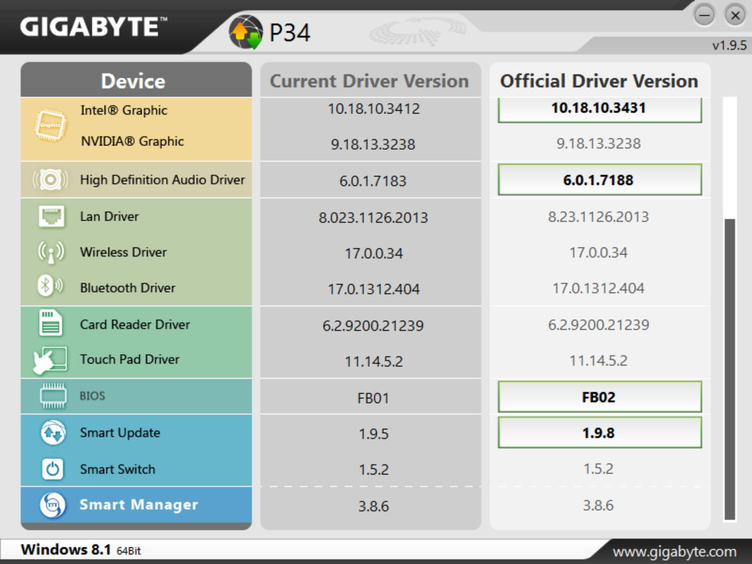Click the vertical scrollbar thumb
This screenshot has height=564, width=752.
click(729, 369)
